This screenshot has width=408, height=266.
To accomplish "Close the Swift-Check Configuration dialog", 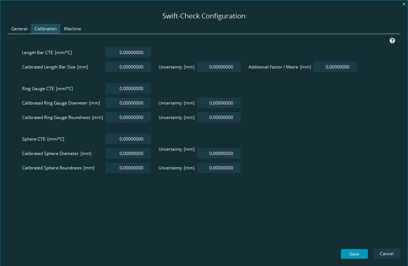I will 404,4.
